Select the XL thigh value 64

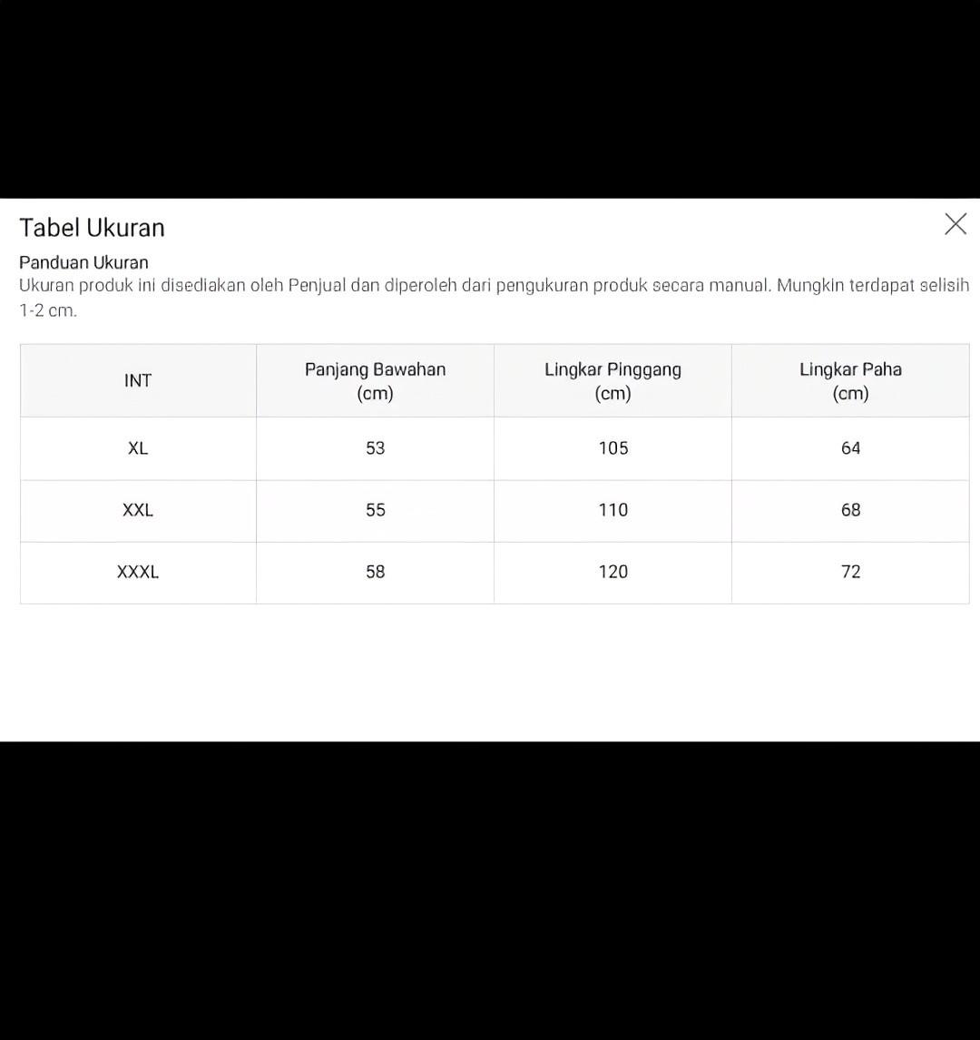coord(850,448)
